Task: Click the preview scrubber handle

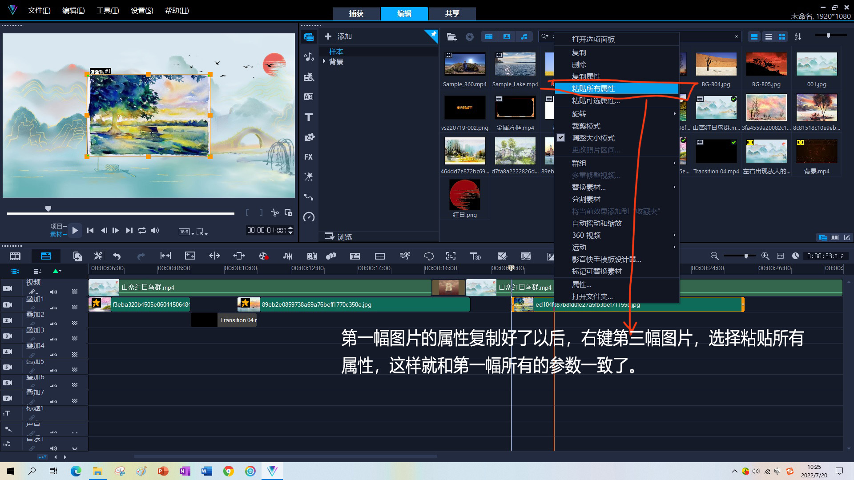Action: coord(48,208)
